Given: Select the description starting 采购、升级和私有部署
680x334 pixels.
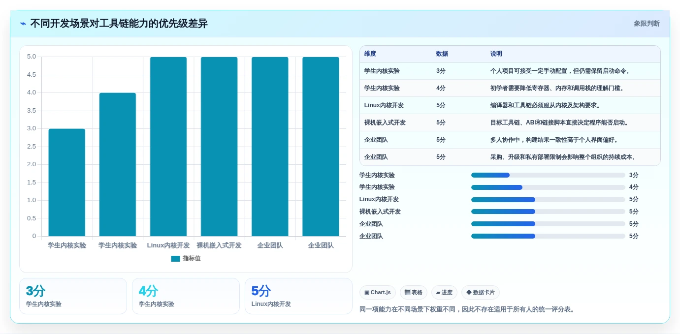Looking at the screenshot, I should tap(563, 157).
